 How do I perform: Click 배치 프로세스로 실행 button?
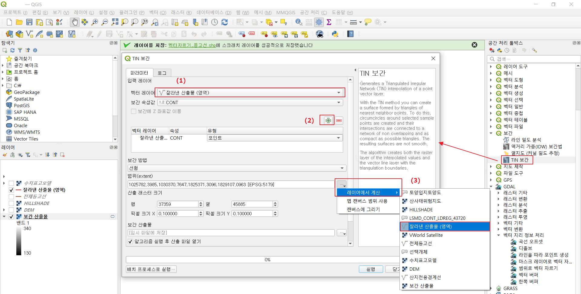[151, 269]
